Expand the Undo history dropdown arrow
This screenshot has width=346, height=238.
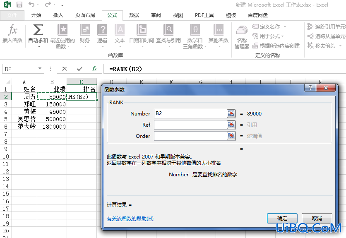38,5
